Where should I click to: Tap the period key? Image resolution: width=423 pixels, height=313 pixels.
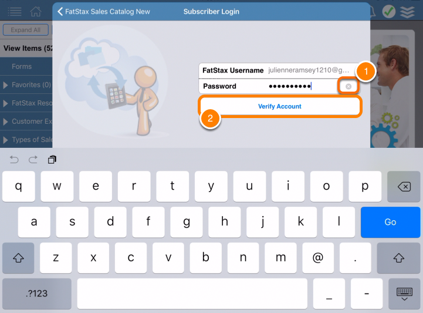coord(356,258)
